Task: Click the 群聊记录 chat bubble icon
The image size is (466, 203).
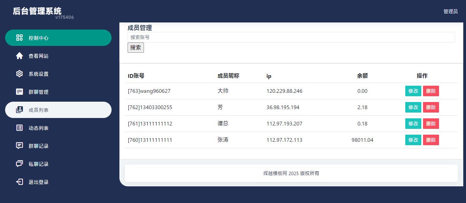Action: 19,146
